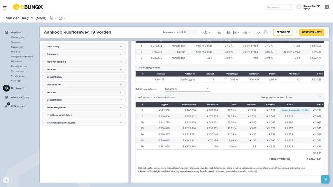Open Fiscaal paspoort in the sidebar
The height and width of the screenshot is (187, 333).
[19, 66]
